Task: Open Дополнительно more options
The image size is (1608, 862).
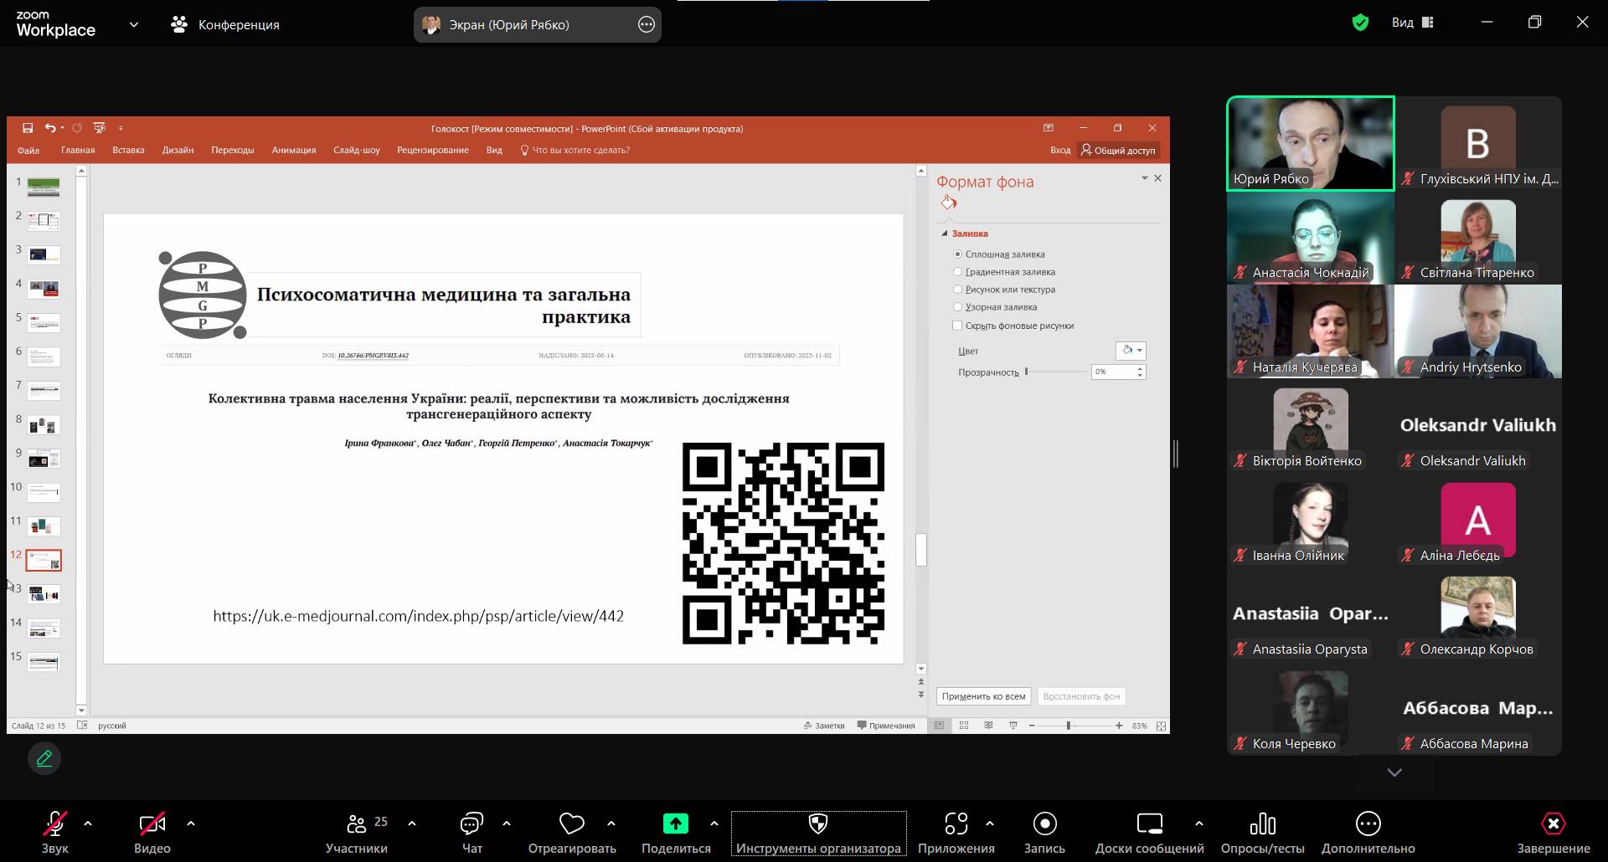Action: click(1368, 824)
